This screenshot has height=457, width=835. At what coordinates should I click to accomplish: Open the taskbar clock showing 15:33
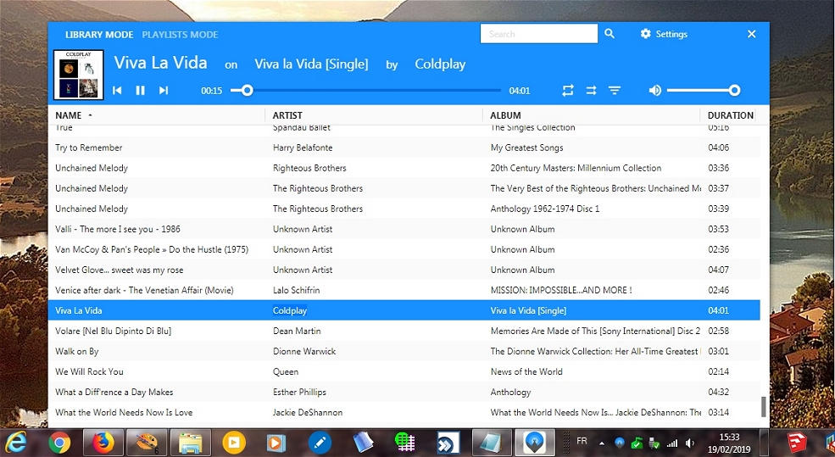click(729, 443)
